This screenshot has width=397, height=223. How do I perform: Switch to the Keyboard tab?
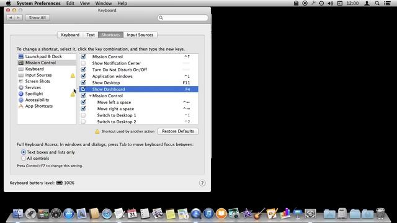click(70, 35)
